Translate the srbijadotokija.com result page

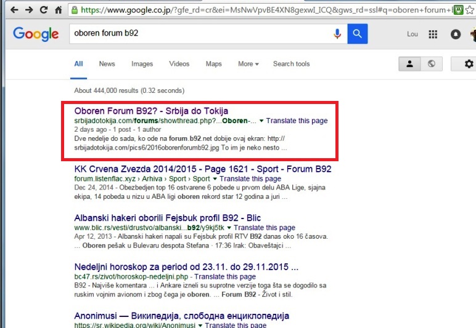[x=297, y=121]
